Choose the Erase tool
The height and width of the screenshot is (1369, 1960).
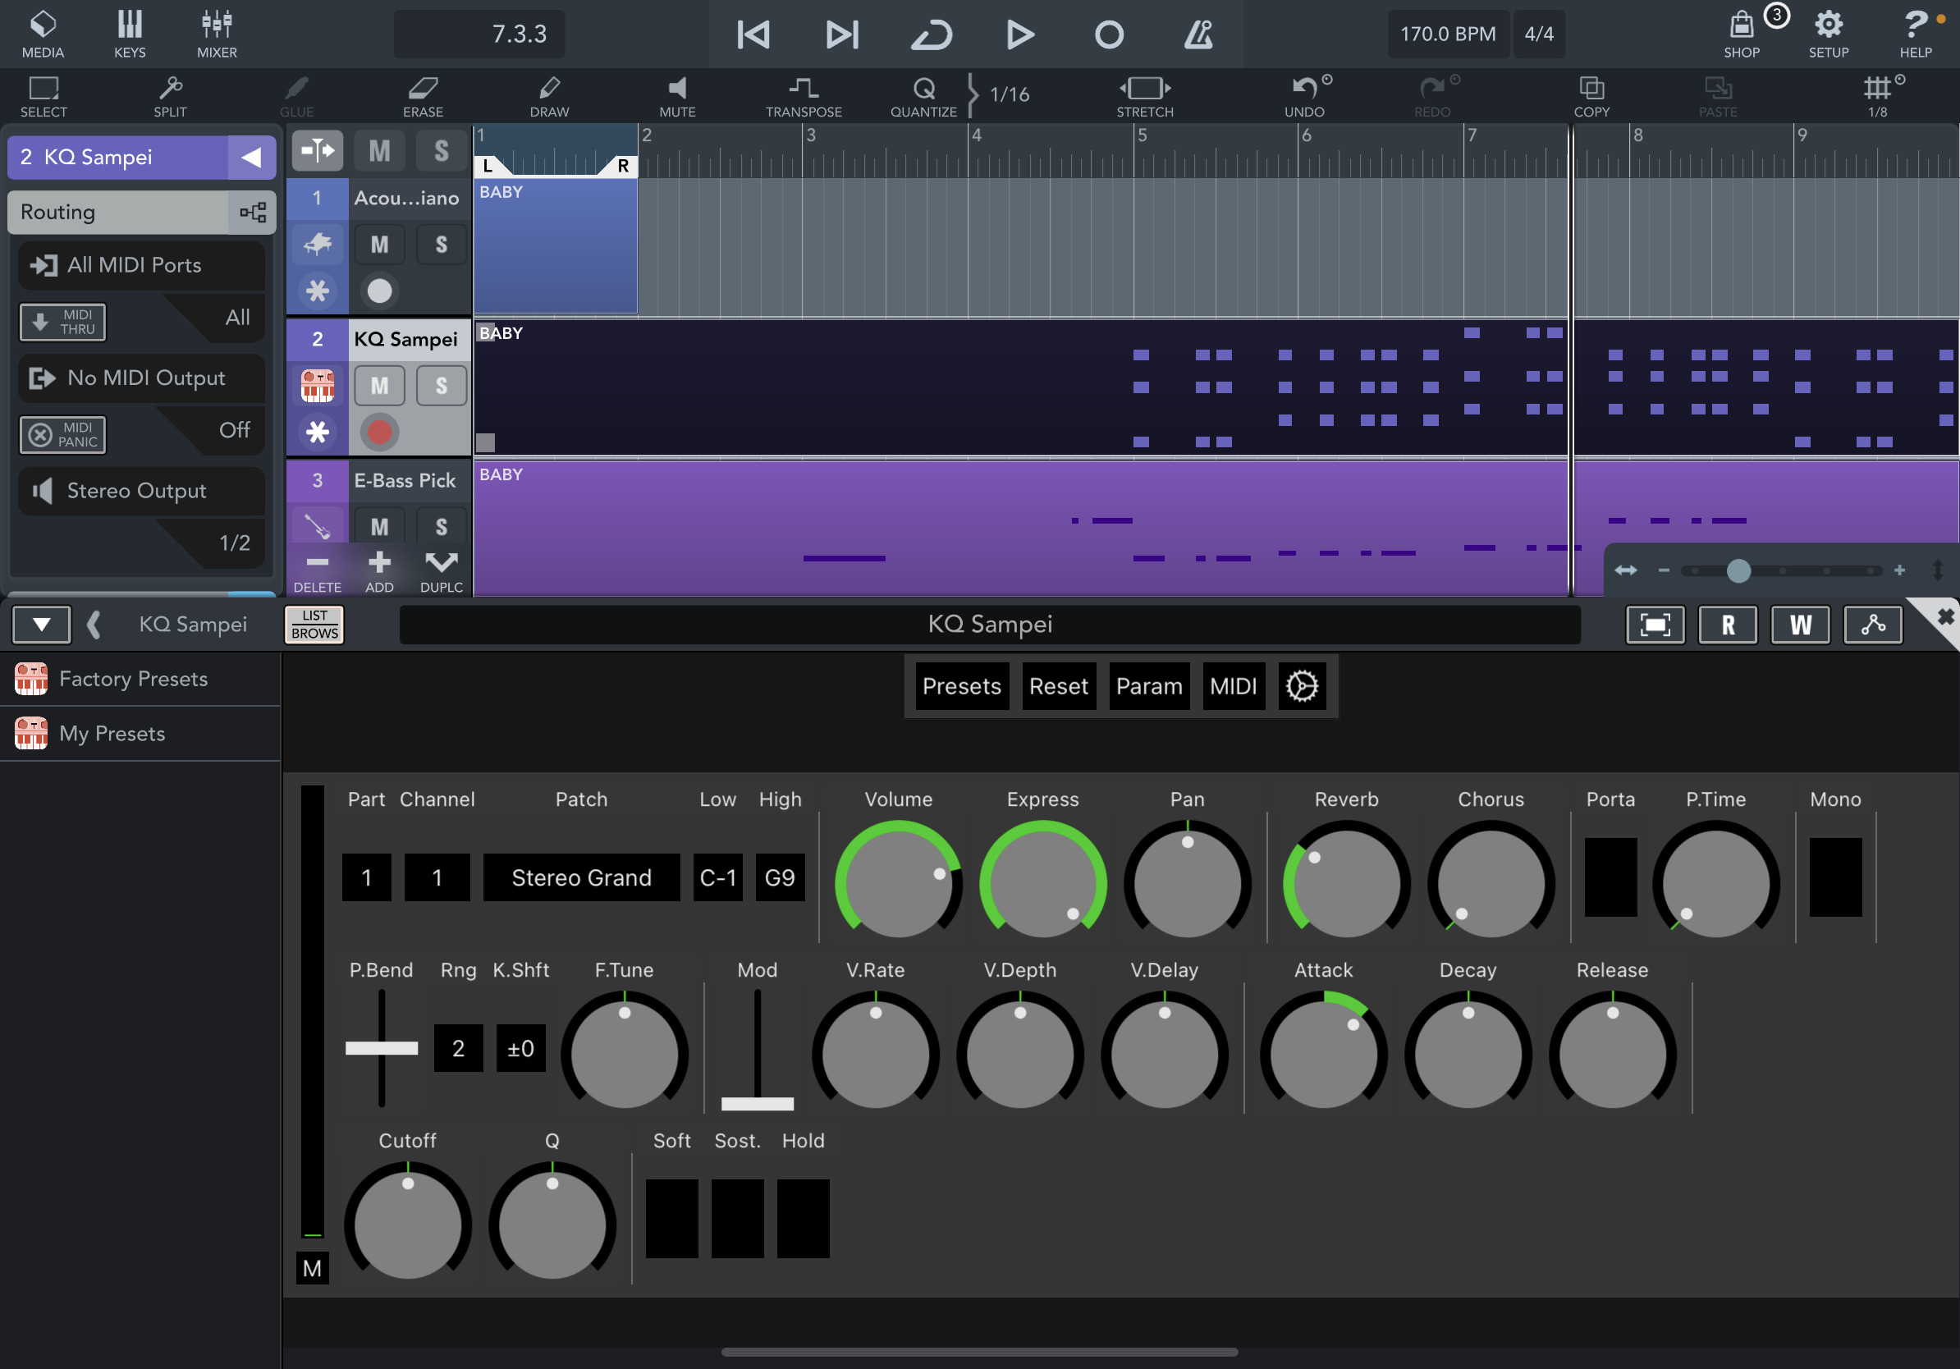pos(423,97)
